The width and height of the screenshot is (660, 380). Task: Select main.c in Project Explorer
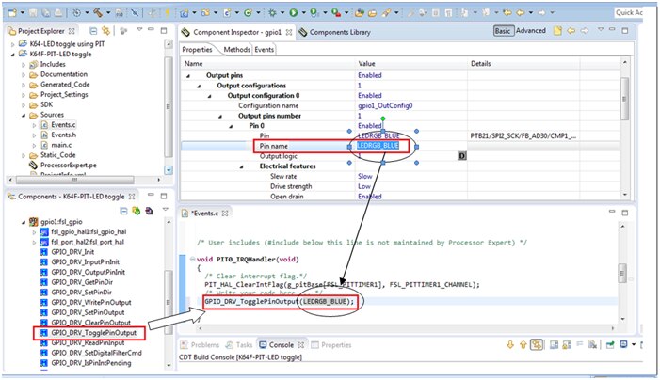[x=61, y=145]
